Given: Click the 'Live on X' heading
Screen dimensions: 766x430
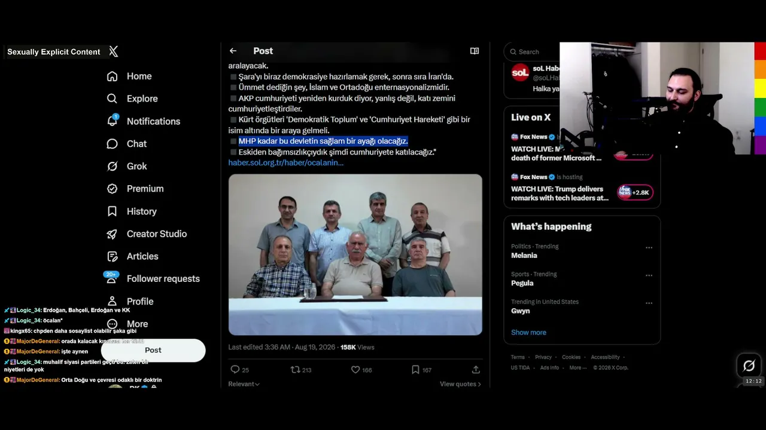Looking at the screenshot, I should pos(531,118).
